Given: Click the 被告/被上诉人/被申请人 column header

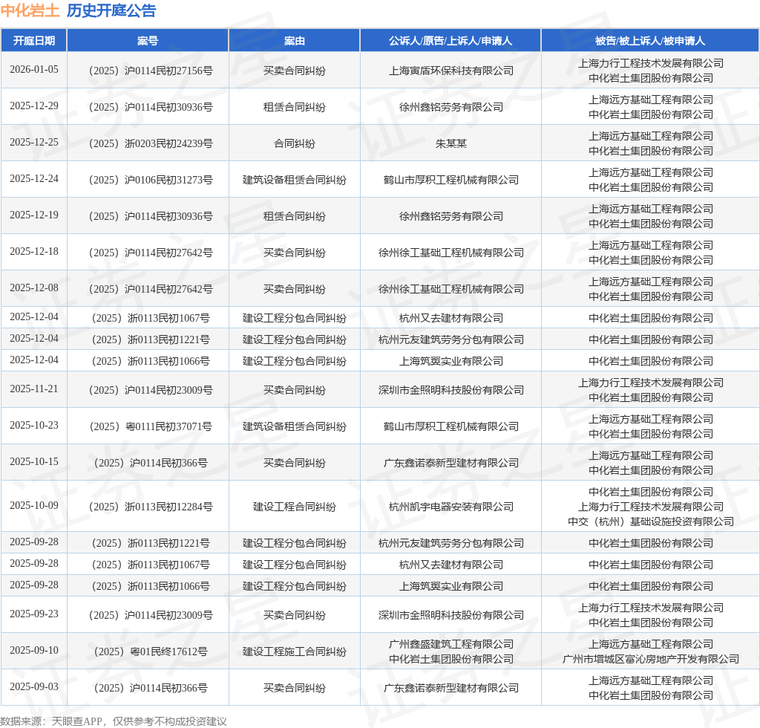Looking at the screenshot, I should [650, 41].
